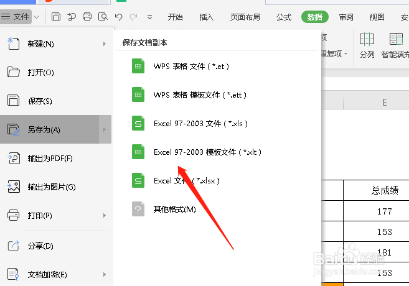Choose 输出为PDF(F) menu entry
This screenshot has width=409, height=286.
tap(55, 158)
